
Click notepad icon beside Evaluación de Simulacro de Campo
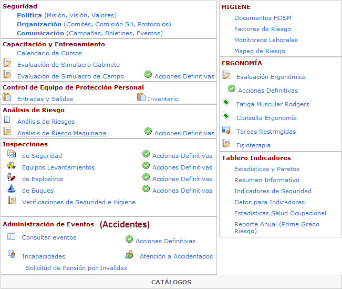[7, 74]
